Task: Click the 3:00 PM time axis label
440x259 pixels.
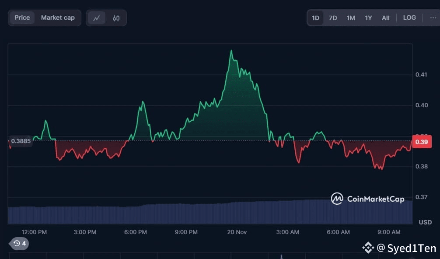Action: (x=85, y=232)
